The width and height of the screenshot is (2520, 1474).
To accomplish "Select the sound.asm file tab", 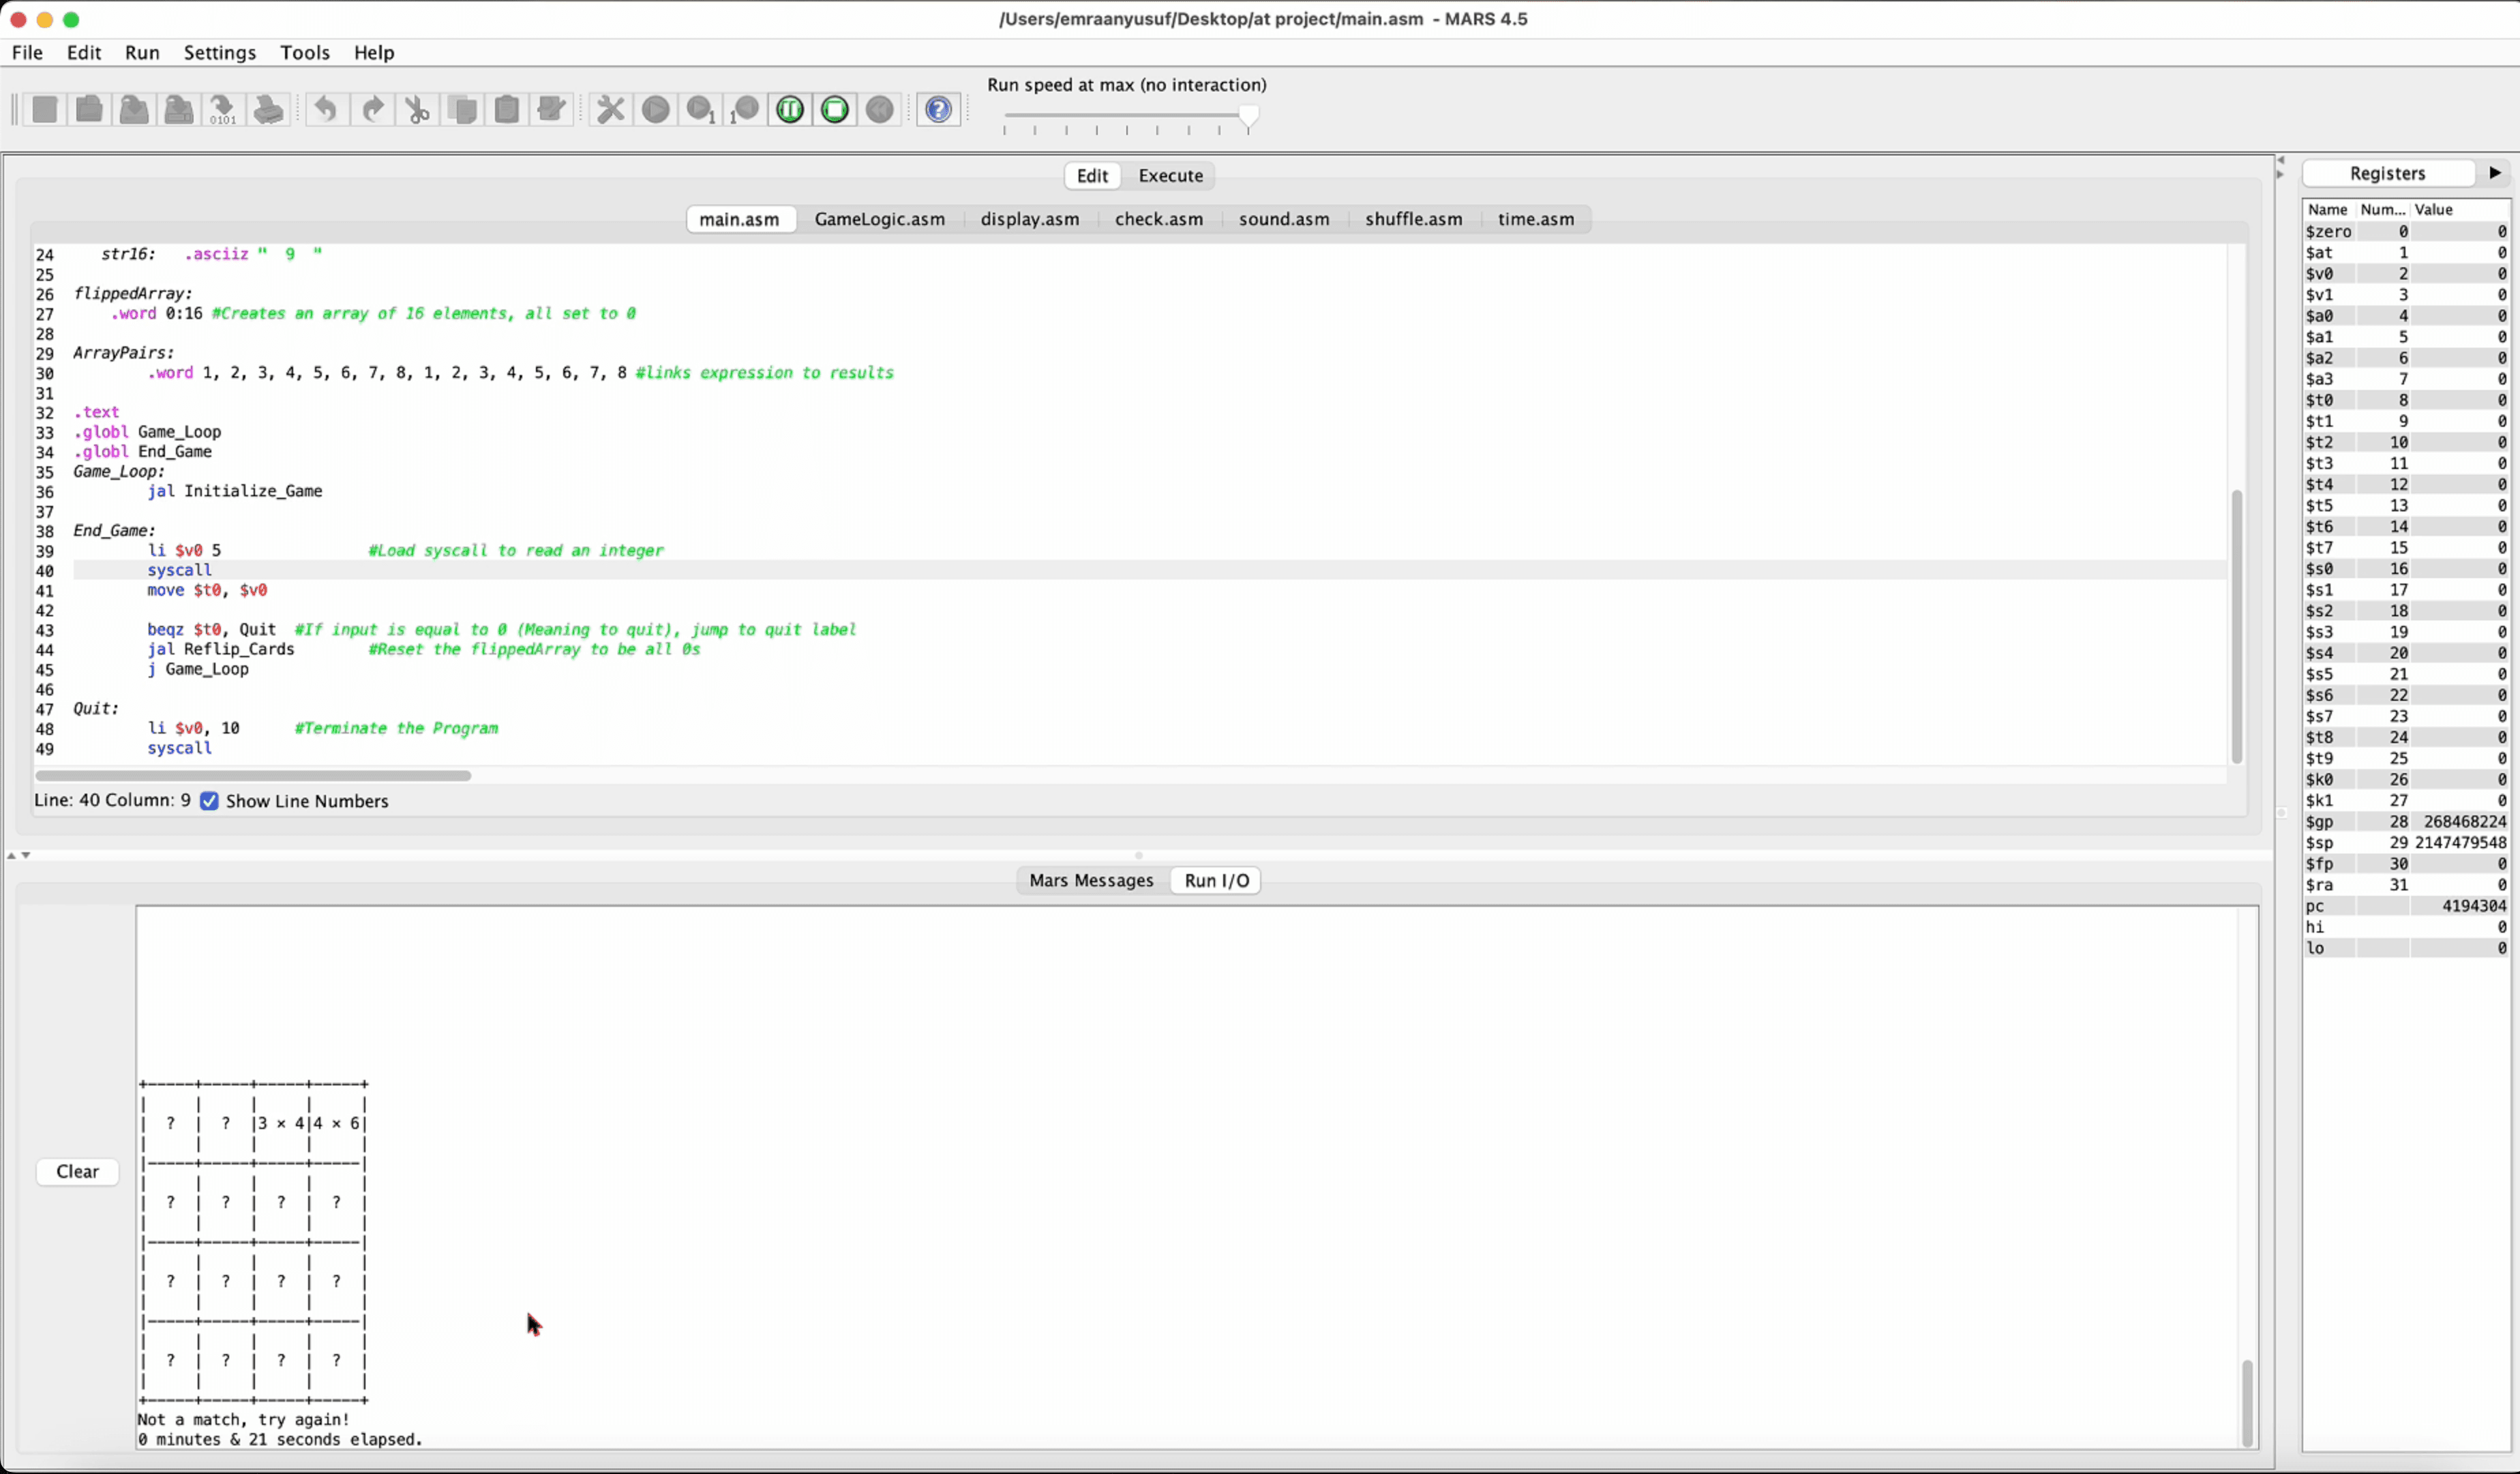I will 1284,219.
